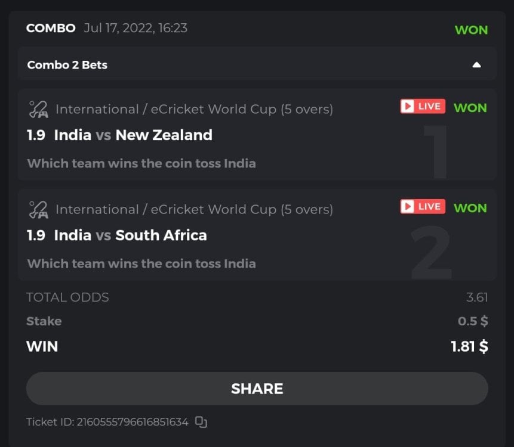Open LIVE stream badge for India vs South Africa

pyautogui.click(x=422, y=207)
